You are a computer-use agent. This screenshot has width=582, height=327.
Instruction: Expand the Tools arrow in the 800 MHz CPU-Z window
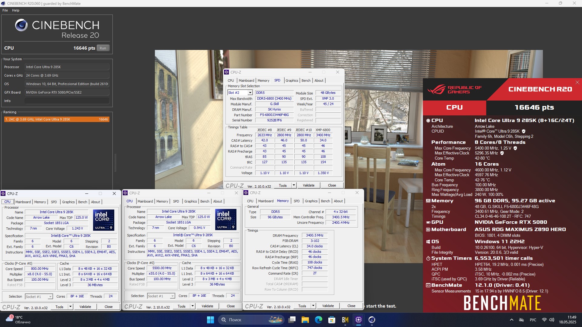70,307
